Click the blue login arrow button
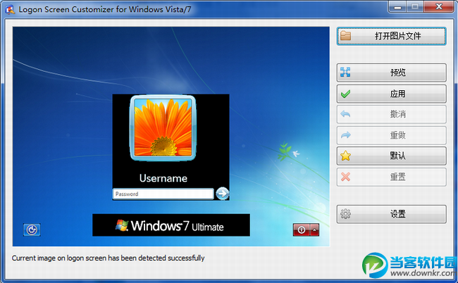This screenshot has width=458, height=283. (222, 194)
